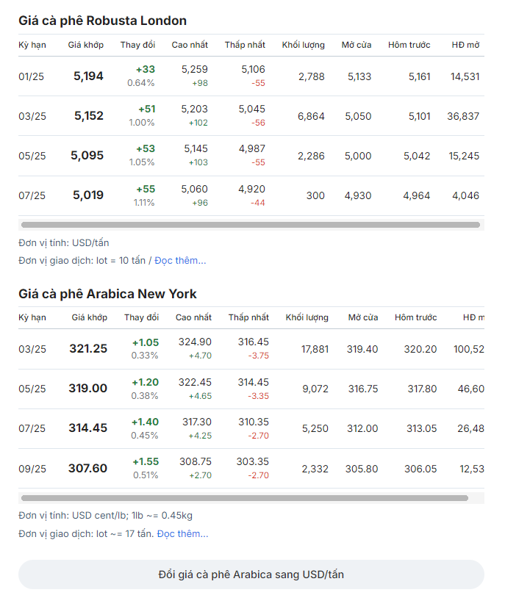
Task: Select Robusta contract row 07/25
Action: click(32, 195)
